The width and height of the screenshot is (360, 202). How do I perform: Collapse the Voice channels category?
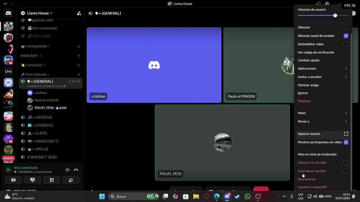tap(35, 75)
